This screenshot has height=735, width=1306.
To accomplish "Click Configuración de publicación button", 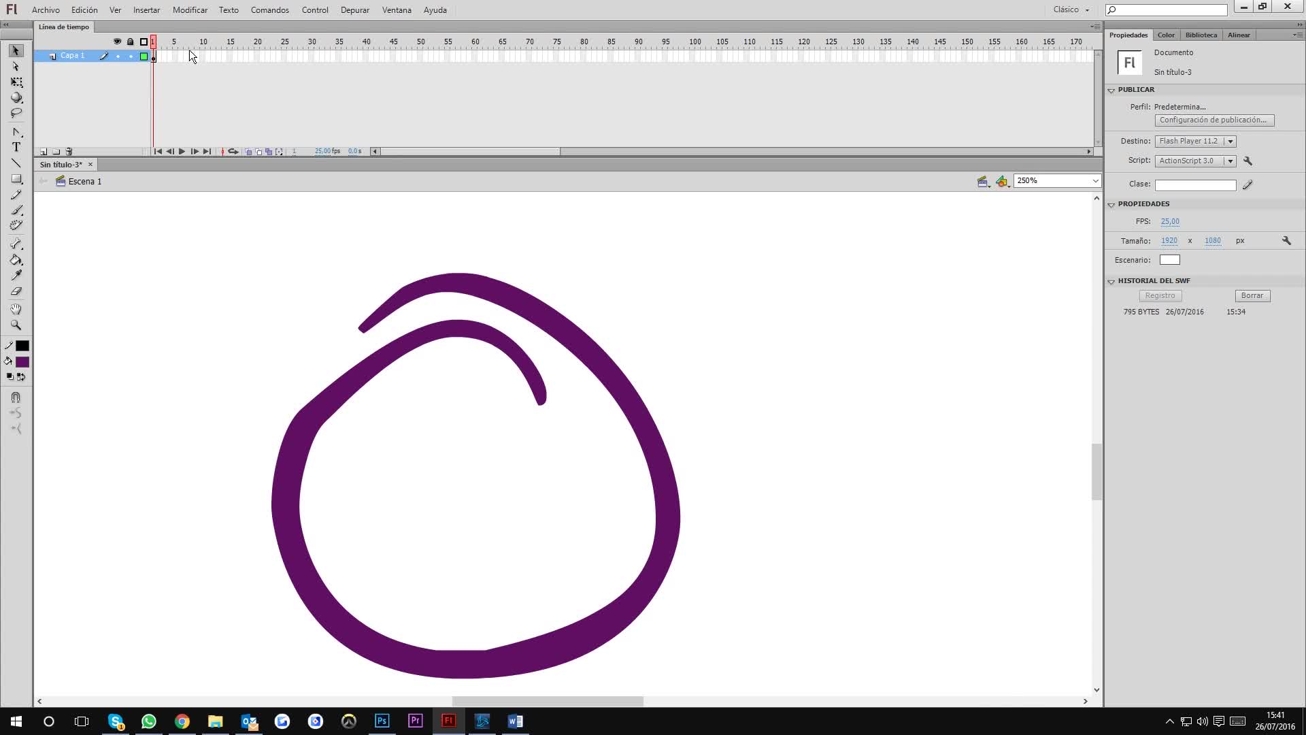I will (x=1214, y=120).
